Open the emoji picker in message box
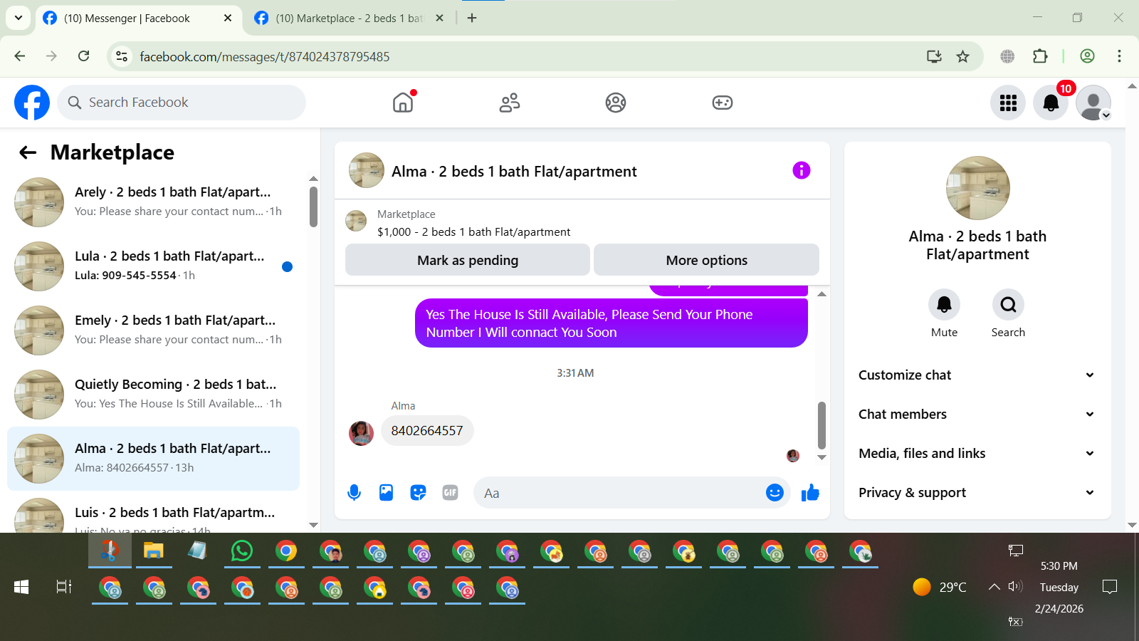The width and height of the screenshot is (1139, 641). [775, 492]
